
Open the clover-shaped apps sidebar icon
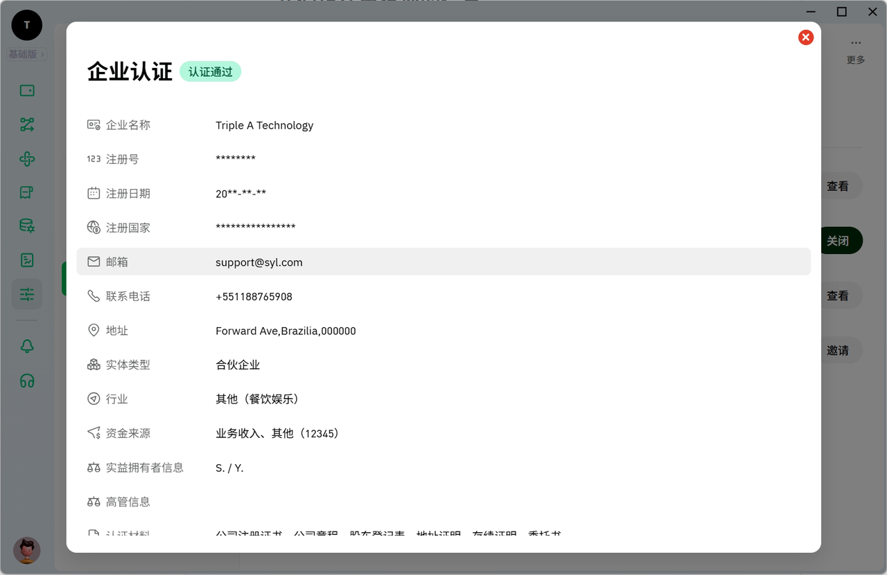point(27,159)
